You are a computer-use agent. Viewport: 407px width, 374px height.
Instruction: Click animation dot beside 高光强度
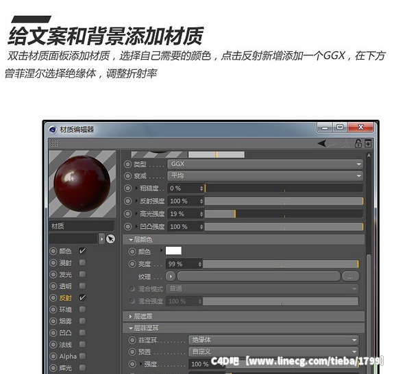(x=127, y=214)
